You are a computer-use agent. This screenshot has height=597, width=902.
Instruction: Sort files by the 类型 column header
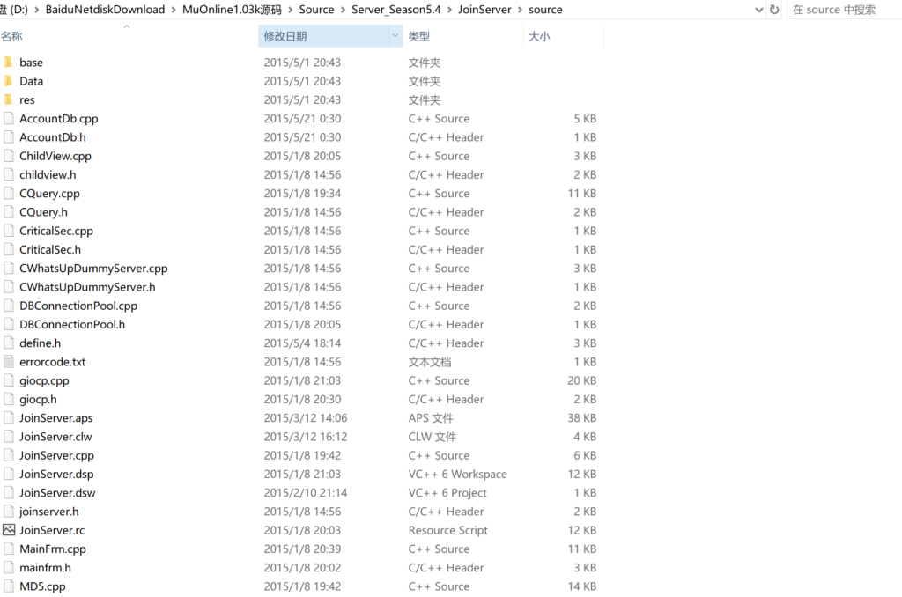pos(419,36)
